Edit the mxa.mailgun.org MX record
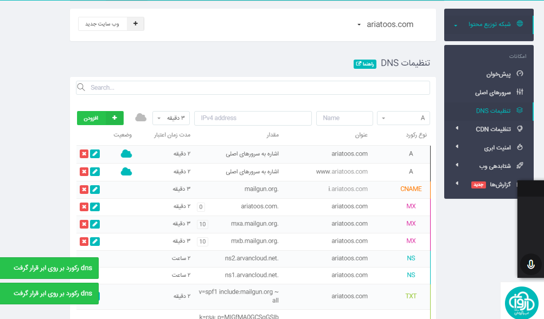The width and height of the screenshot is (544, 319). click(x=95, y=224)
